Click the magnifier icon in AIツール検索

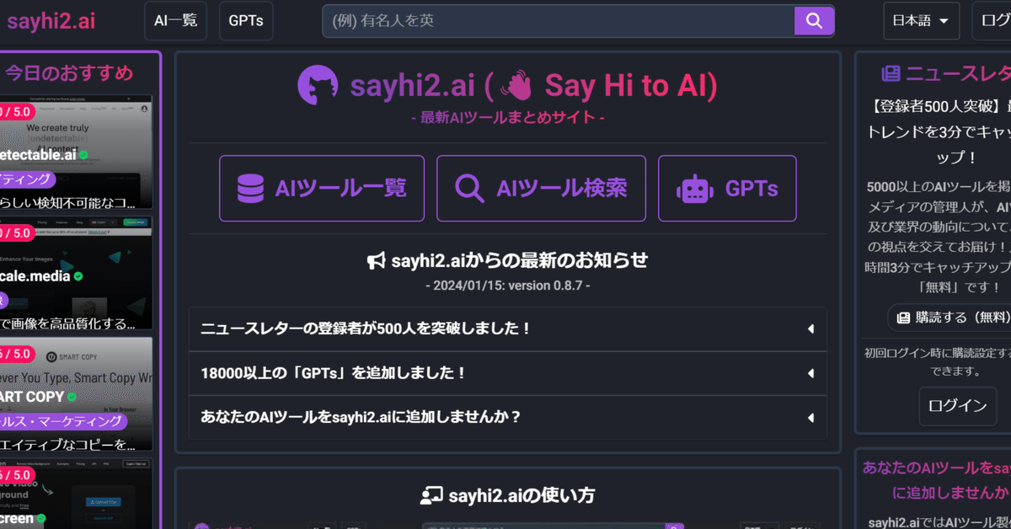pos(469,189)
